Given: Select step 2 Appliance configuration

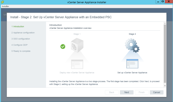Looking at the screenshot, I should pyautogui.click(x=23, y=33).
